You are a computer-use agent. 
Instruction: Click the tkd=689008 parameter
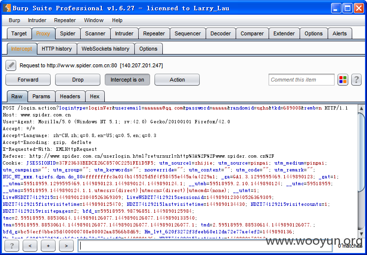click(x=286, y=108)
